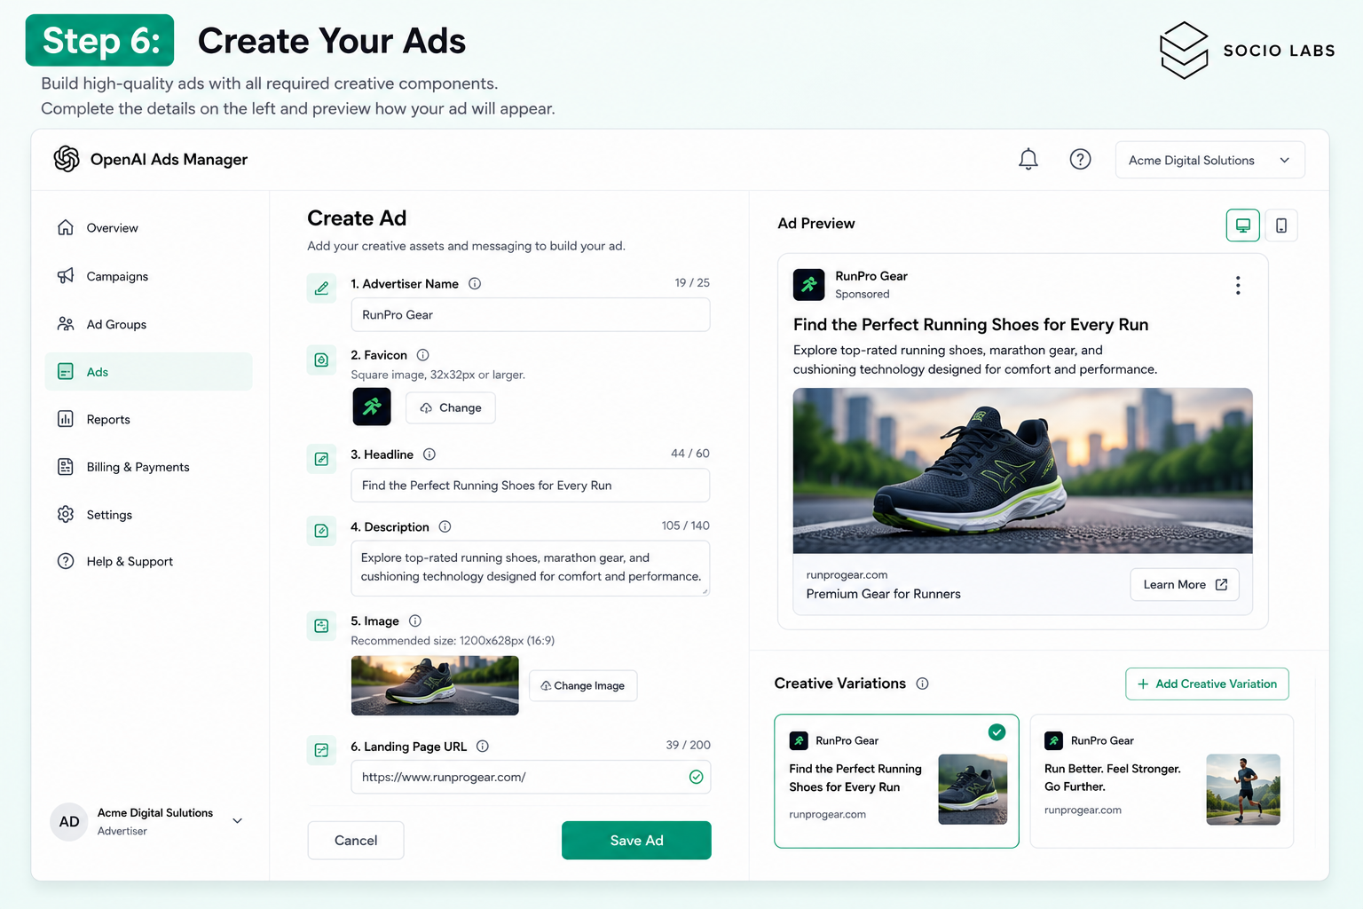The width and height of the screenshot is (1363, 909).
Task: Open the Acme Digital Solutions account dropdown
Action: (x=1209, y=161)
